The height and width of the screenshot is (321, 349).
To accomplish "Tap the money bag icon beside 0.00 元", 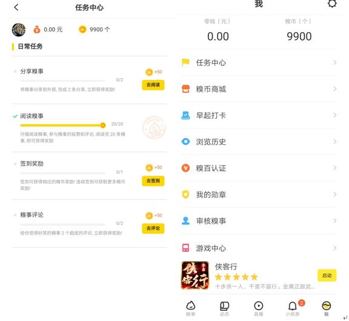I will [37, 29].
